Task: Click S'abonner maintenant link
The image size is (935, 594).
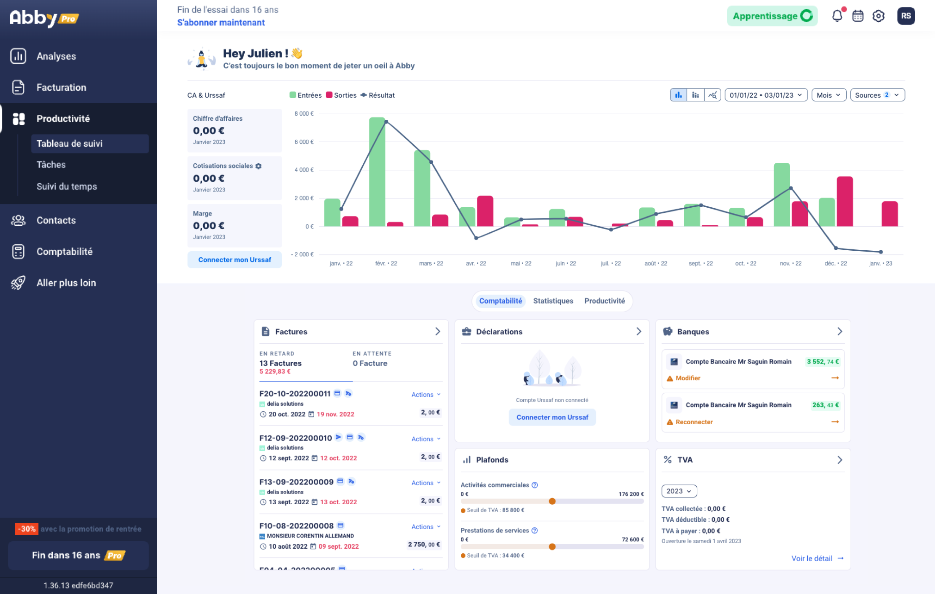Action: [x=221, y=23]
